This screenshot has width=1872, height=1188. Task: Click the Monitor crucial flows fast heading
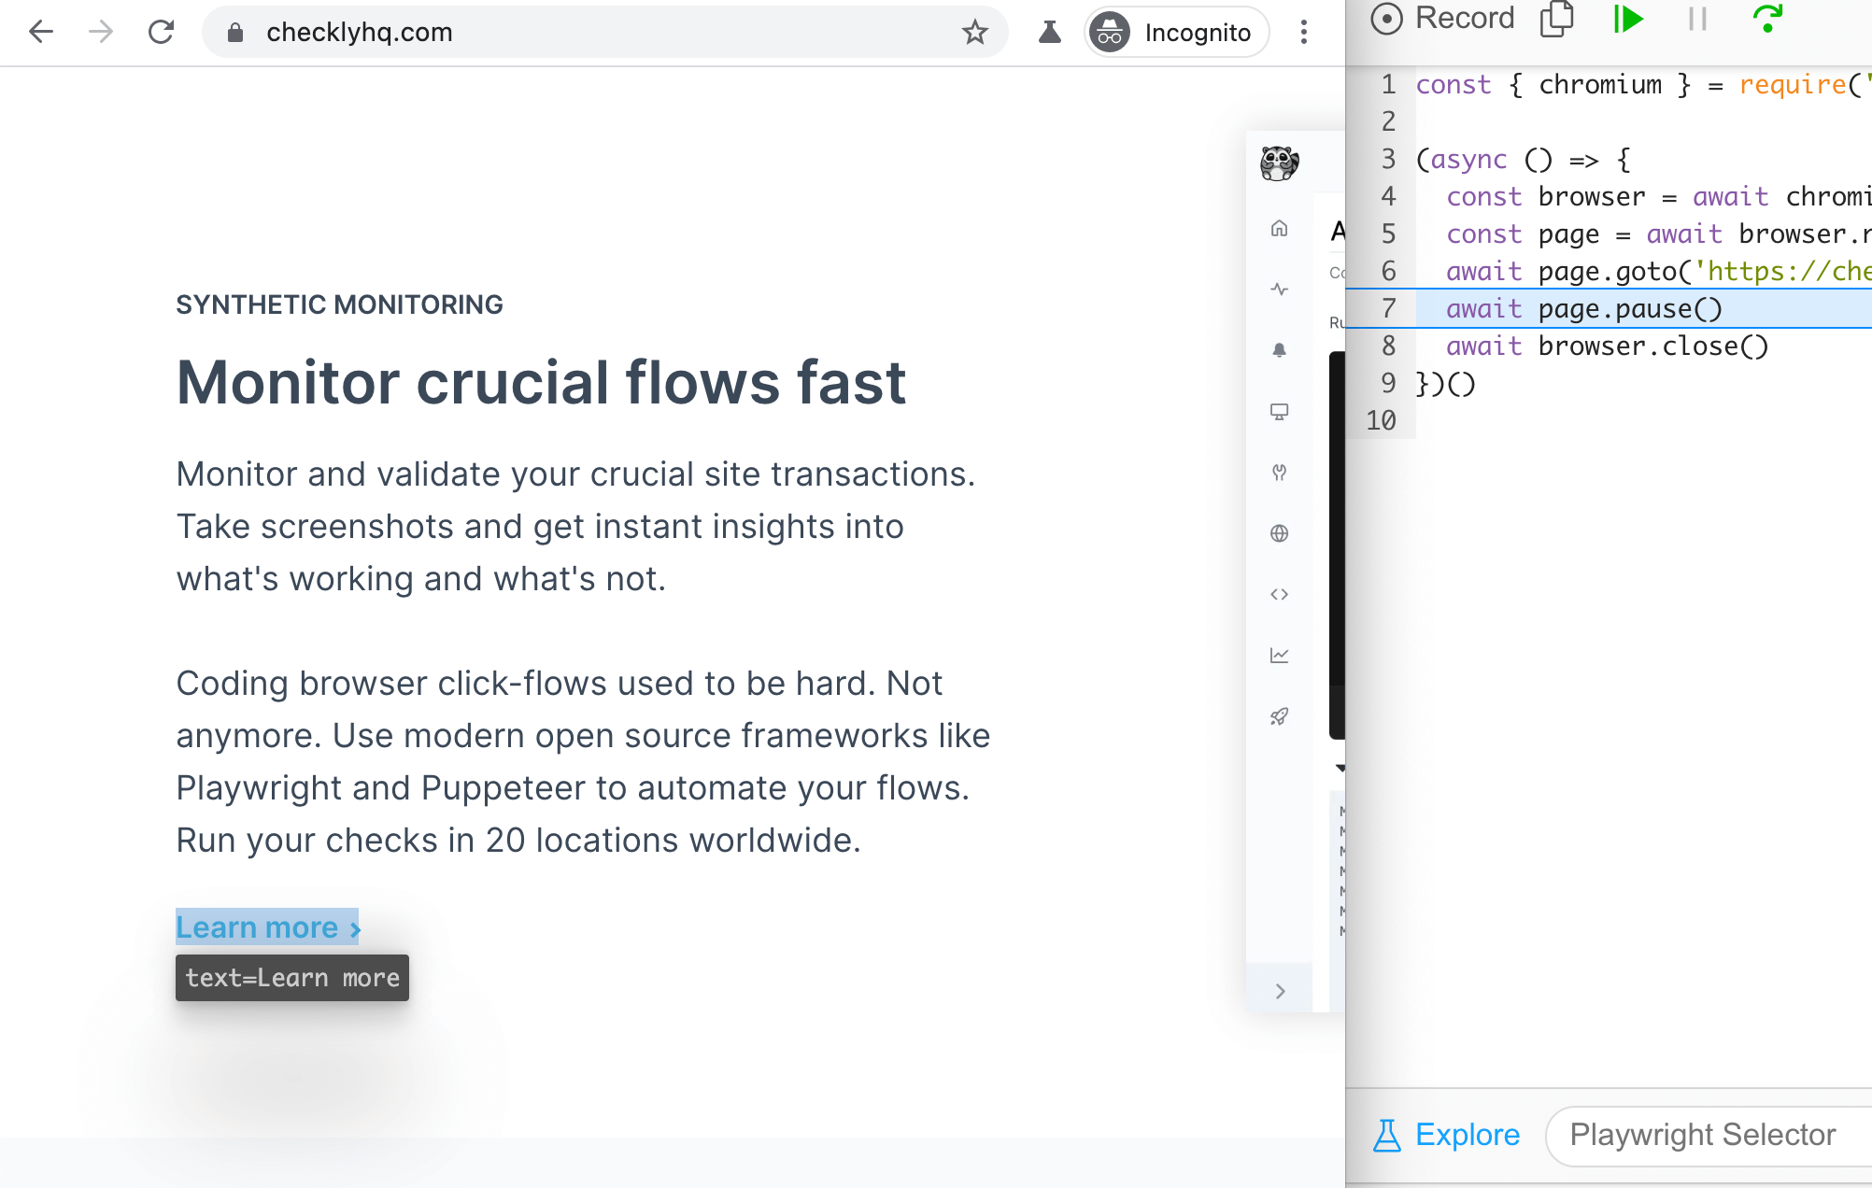pos(541,382)
